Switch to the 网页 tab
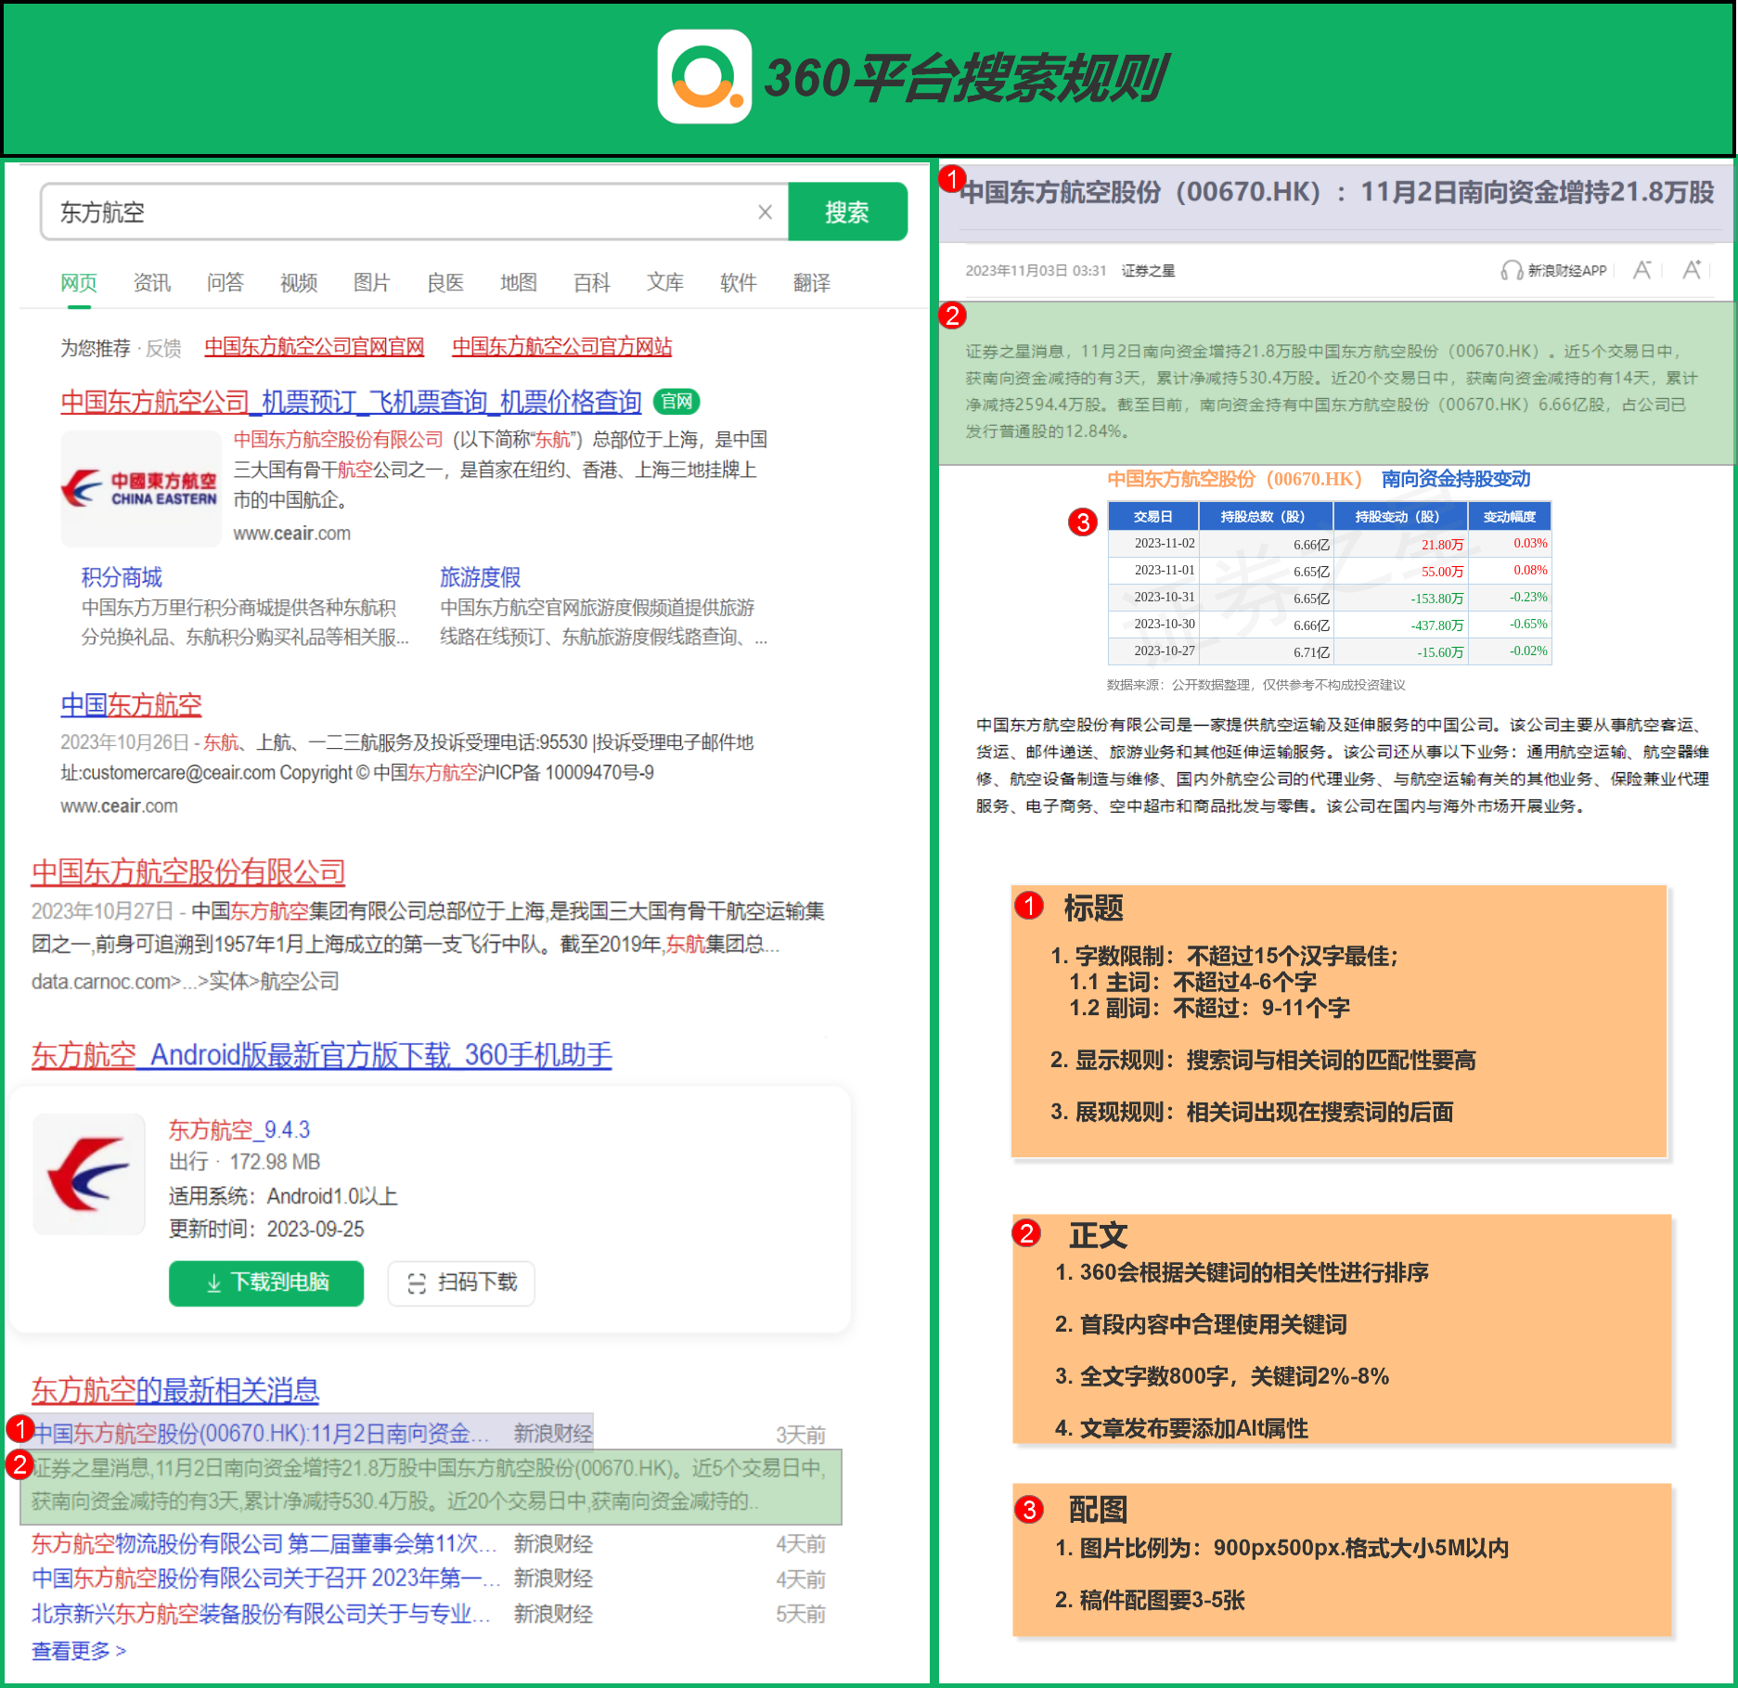Viewport: 1738px width, 1688px height. (79, 282)
